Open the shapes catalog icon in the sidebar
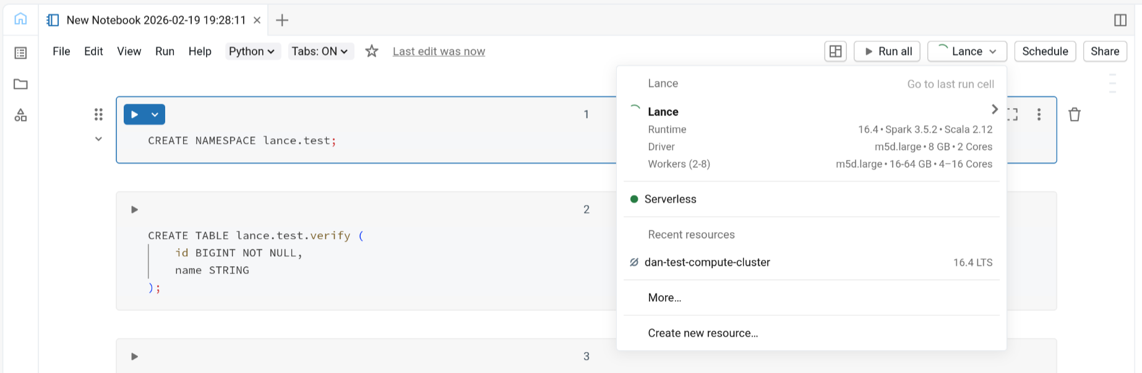 tap(20, 115)
